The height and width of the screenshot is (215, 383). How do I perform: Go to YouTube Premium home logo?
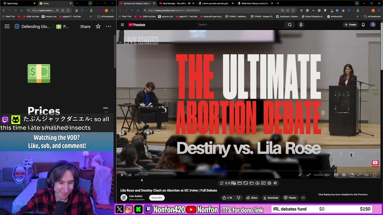click(x=137, y=25)
